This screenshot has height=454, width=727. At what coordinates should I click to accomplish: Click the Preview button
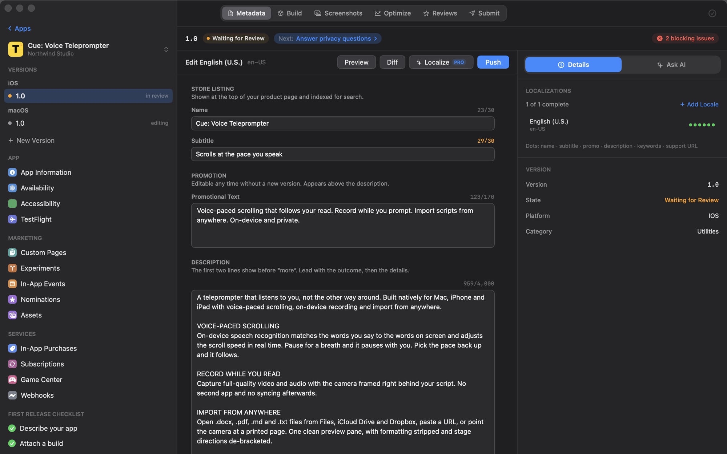click(356, 62)
